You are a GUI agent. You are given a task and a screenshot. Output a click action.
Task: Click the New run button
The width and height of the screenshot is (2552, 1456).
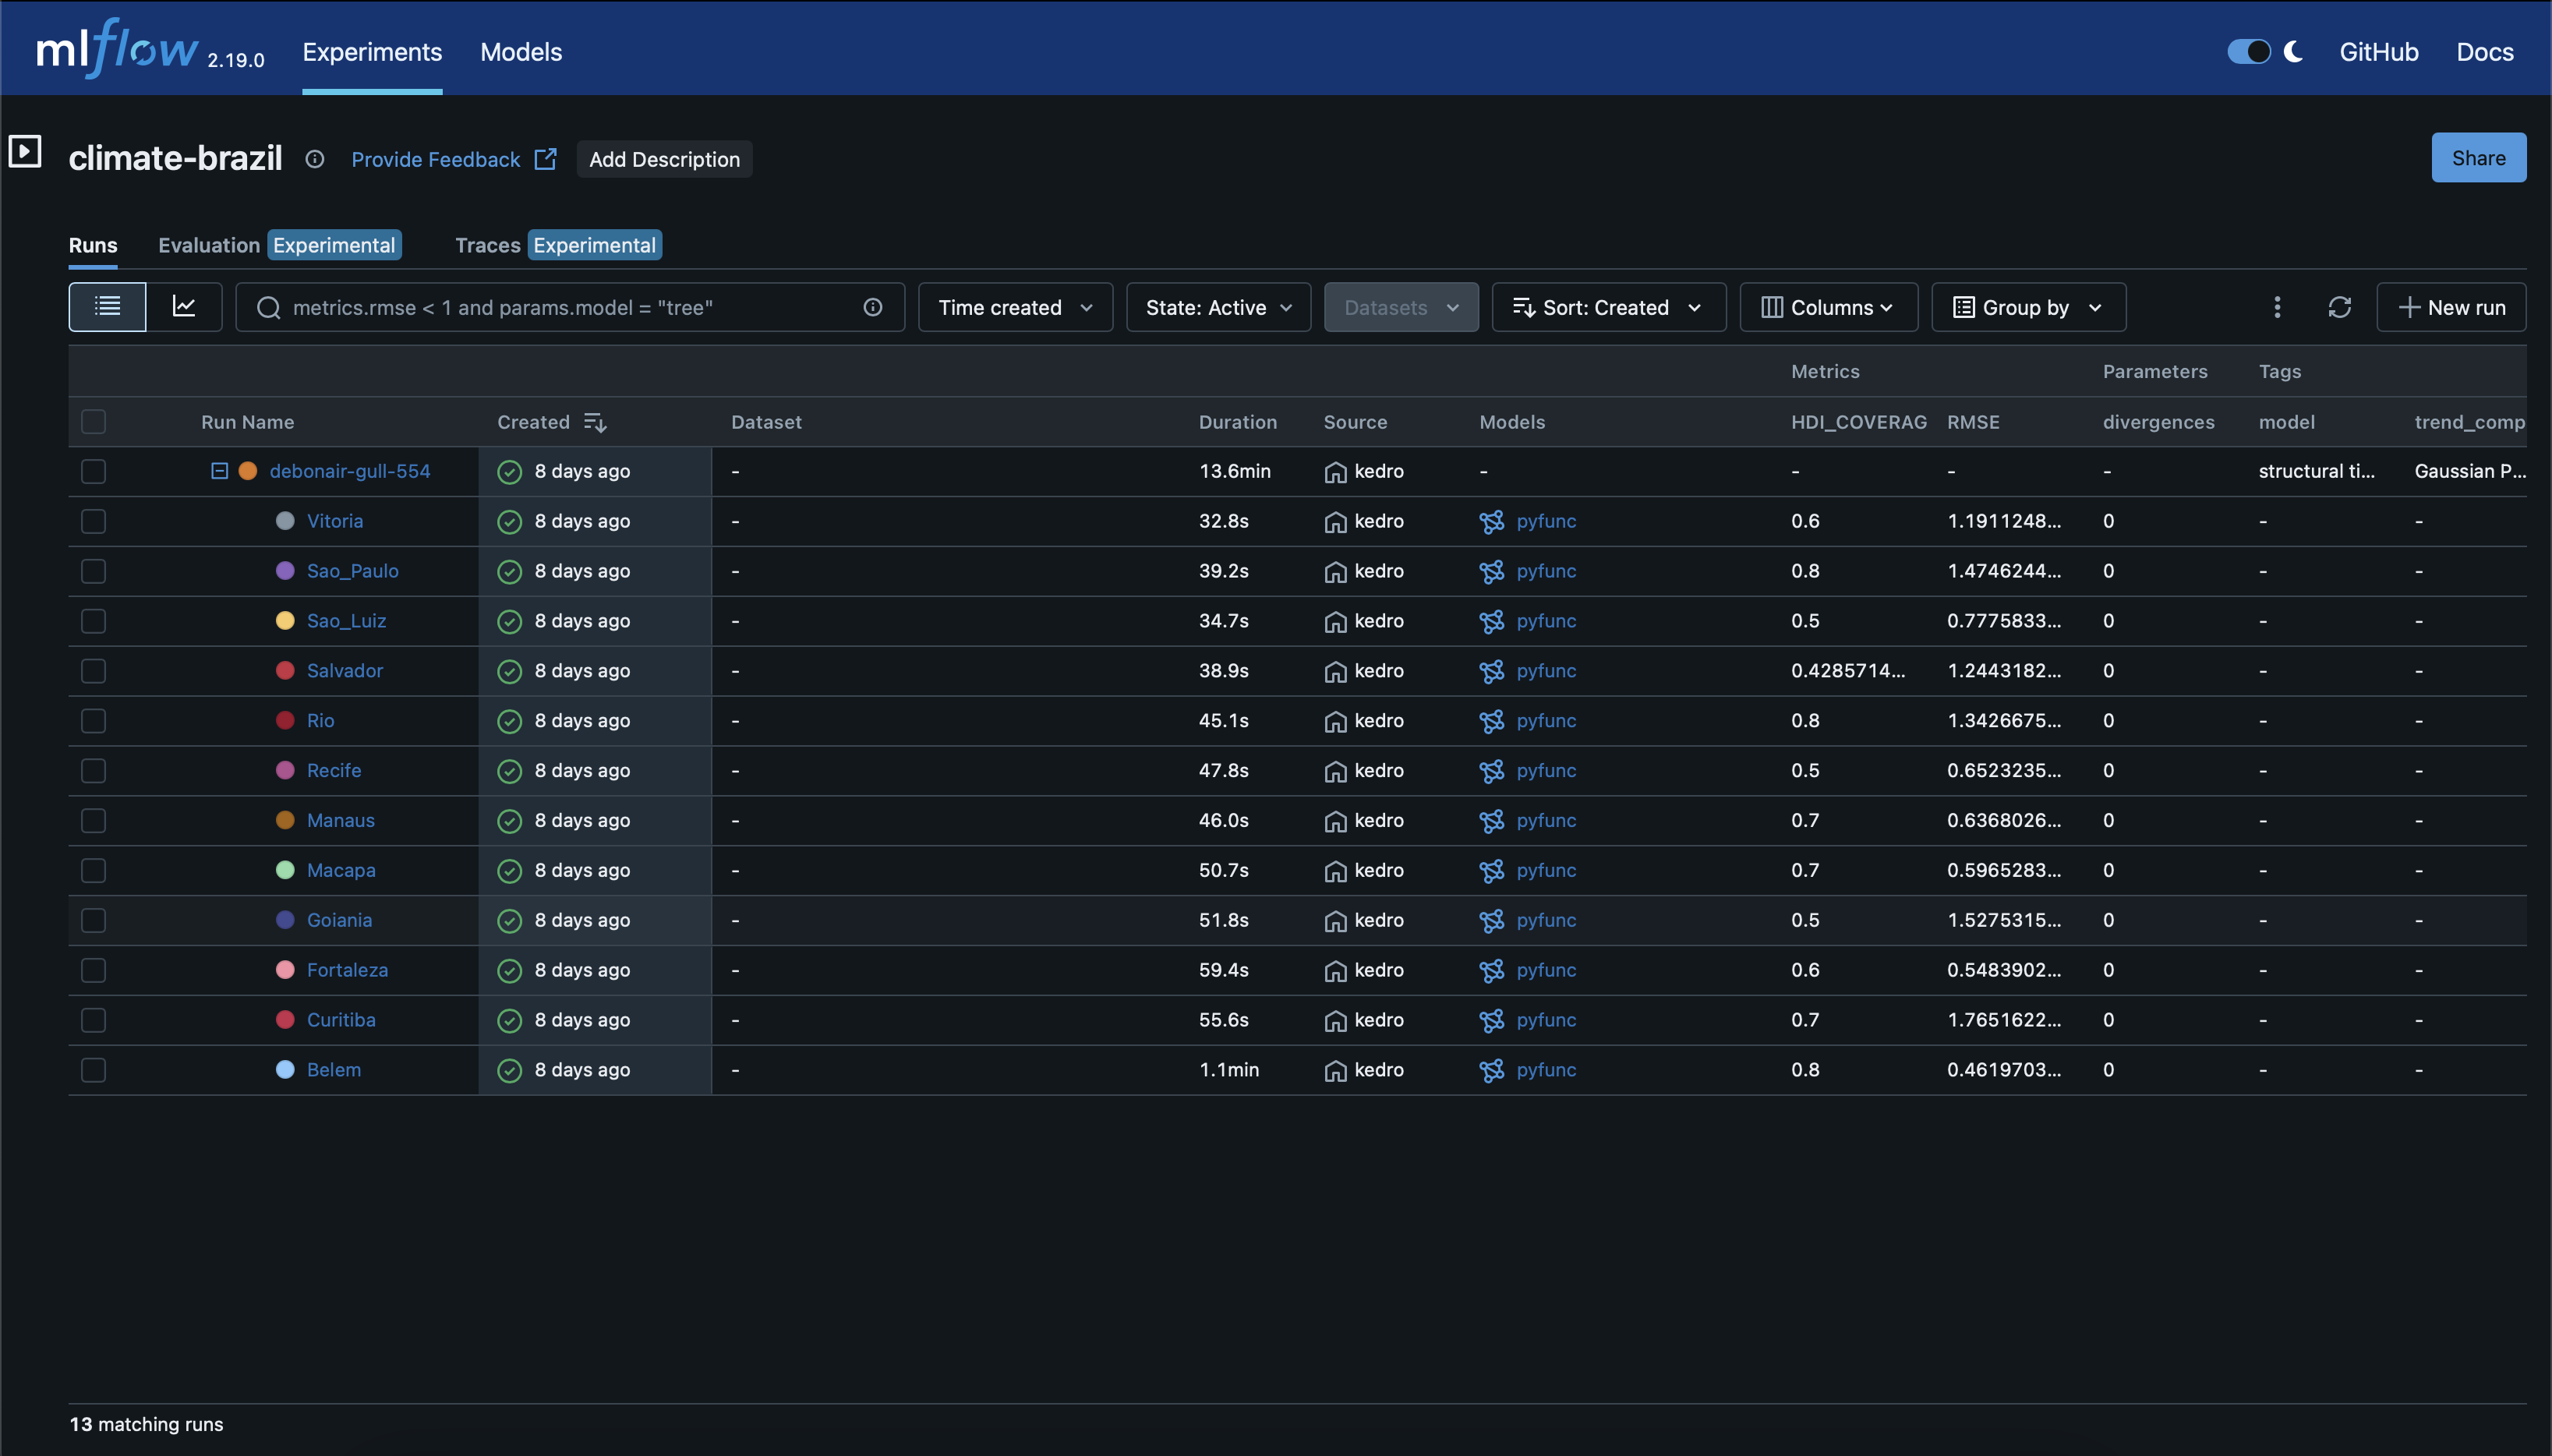pos(2451,307)
